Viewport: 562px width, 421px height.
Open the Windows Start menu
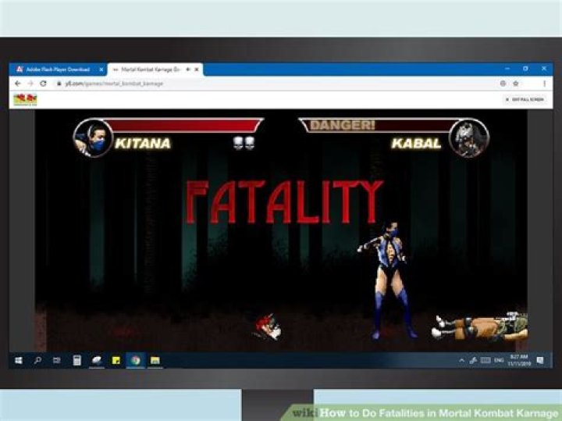pyautogui.click(x=19, y=360)
